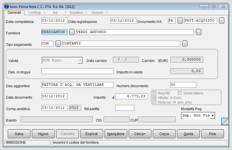Toggle the Reg.Rit checkbox
232x150 pixels.
pos(154,93)
